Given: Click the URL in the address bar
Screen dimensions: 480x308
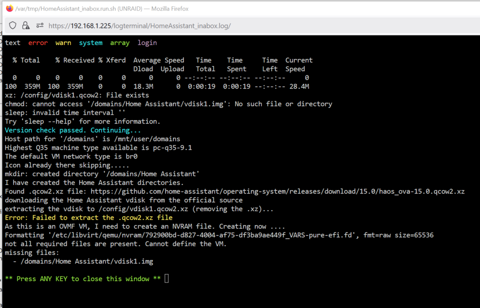Looking at the screenshot, I should pos(140,26).
